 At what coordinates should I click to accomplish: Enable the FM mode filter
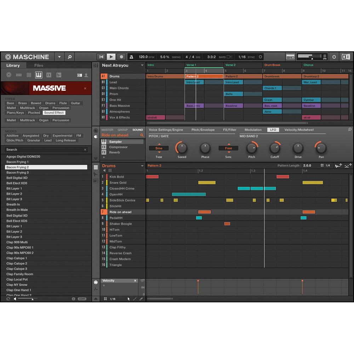79,135
